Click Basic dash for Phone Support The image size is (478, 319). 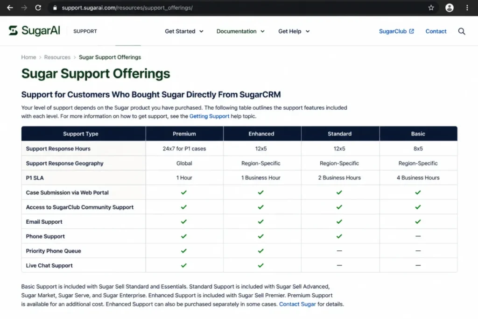[x=418, y=236]
